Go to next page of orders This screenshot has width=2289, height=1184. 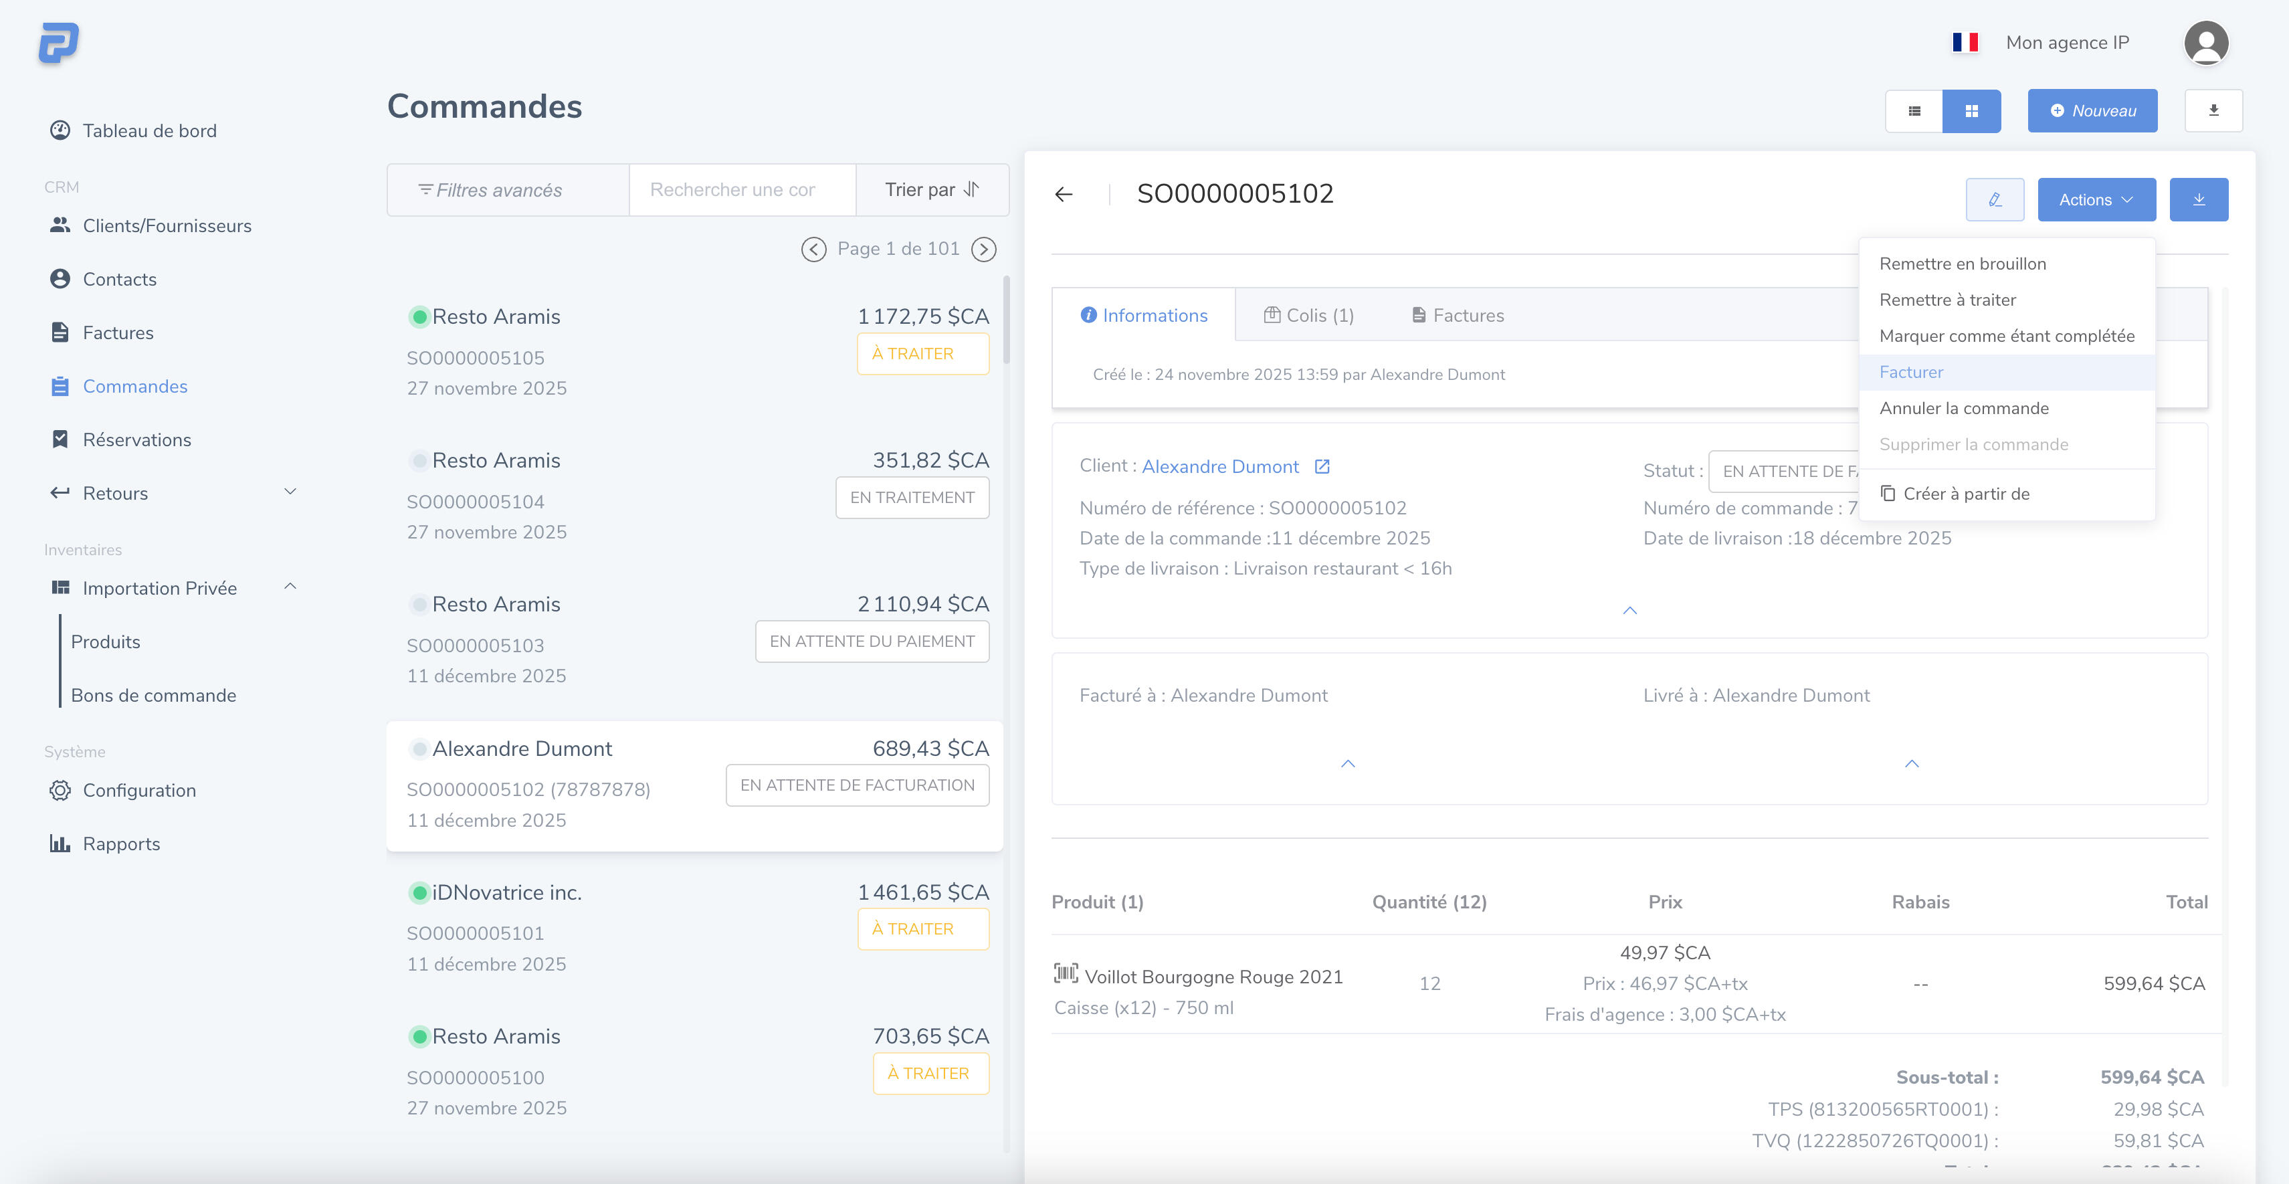pyautogui.click(x=983, y=249)
